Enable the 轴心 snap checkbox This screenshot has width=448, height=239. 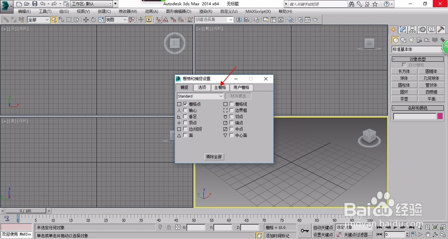pyautogui.click(x=185, y=110)
